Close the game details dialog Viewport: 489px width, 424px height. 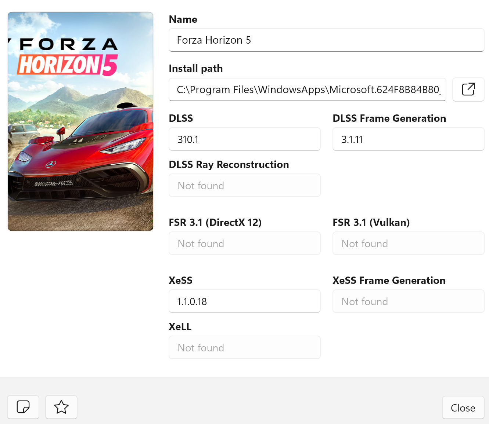tap(463, 408)
